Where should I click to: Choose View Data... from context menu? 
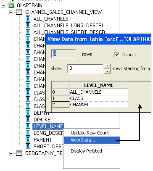pos(92,140)
